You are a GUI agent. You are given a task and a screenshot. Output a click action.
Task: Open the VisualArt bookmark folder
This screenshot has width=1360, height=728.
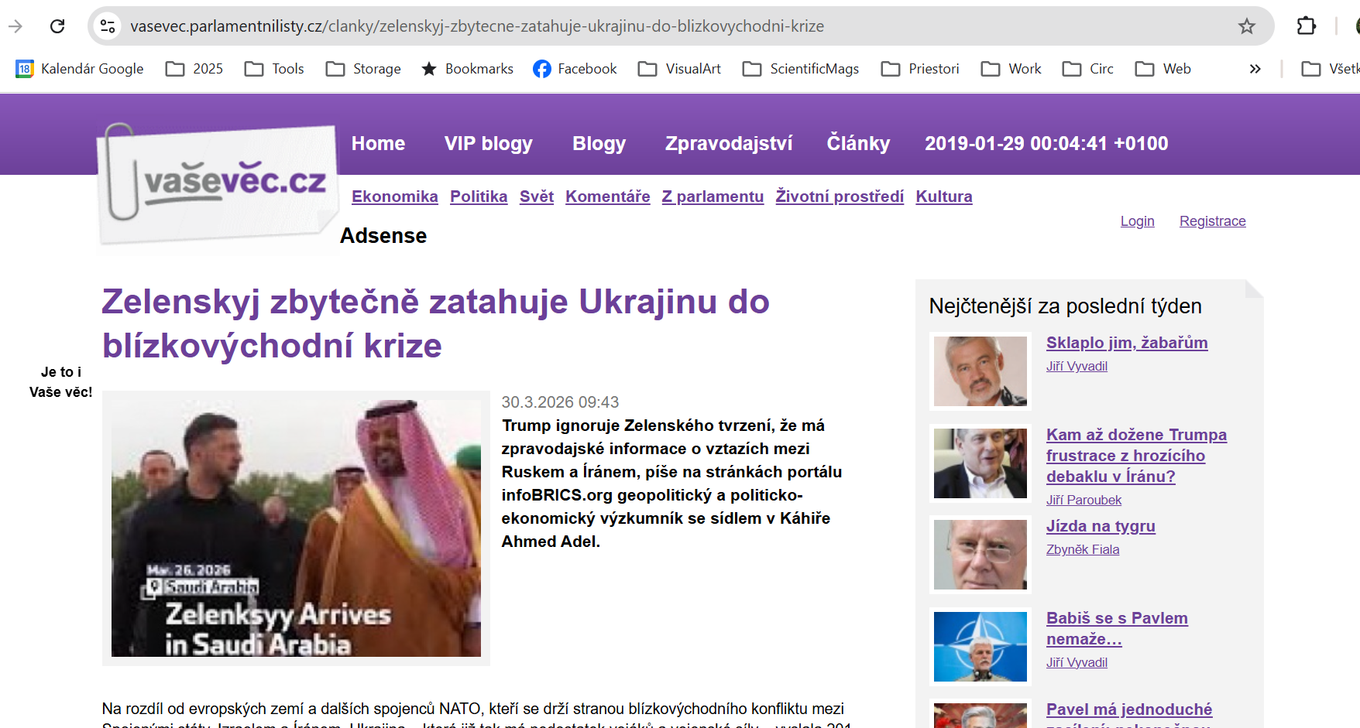coord(679,69)
